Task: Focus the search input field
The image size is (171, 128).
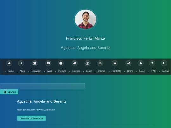Action: [x=43, y=86]
